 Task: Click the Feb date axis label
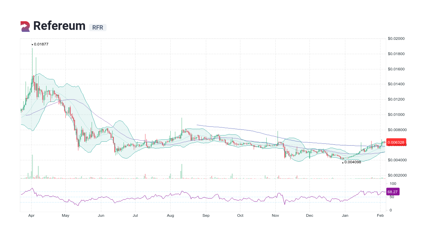[381, 215]
